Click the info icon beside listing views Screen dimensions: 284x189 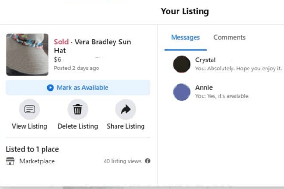pos(148,161)
